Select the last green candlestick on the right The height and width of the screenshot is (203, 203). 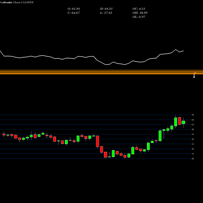(x=184, y=122)
